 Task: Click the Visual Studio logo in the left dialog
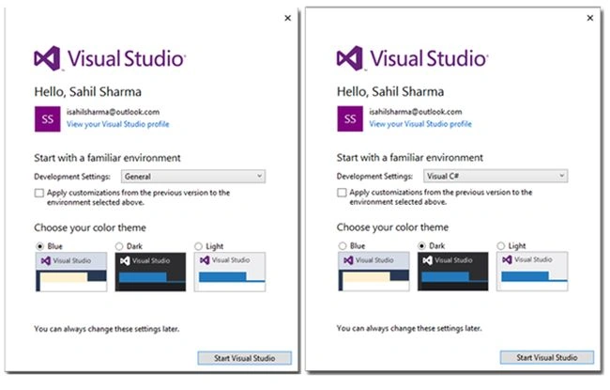(110, 58)
